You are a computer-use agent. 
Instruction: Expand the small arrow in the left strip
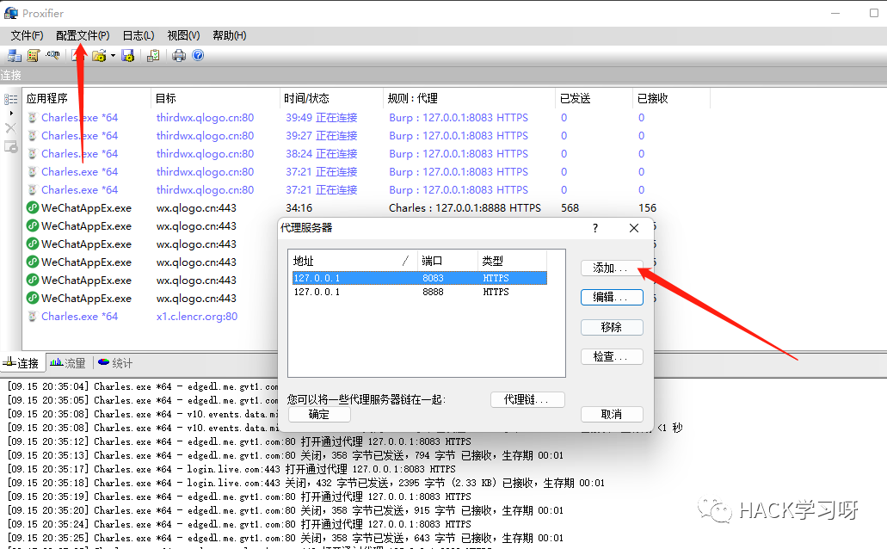(x=10, y=114)
